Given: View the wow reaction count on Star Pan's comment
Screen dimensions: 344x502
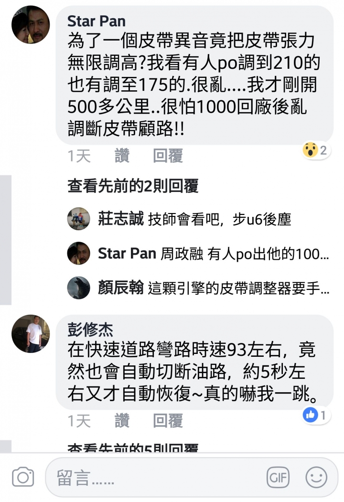Looking at the screenshot, I should 315,150.
